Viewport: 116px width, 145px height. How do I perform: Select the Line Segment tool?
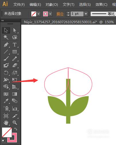6,52
